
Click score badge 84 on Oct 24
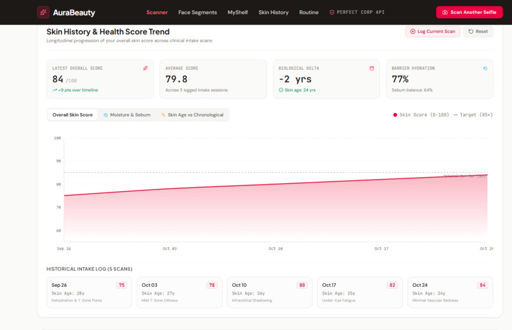click(483, 285)
